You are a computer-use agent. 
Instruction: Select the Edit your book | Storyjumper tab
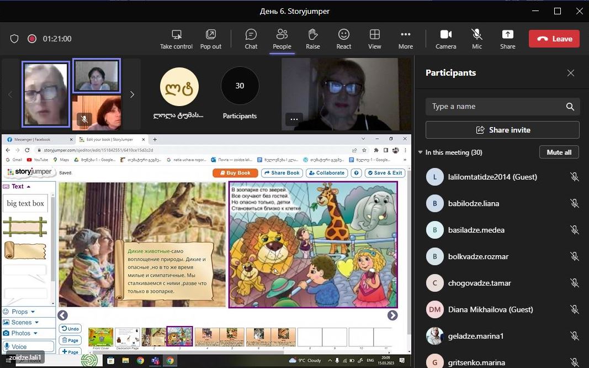[x=112, y=139]
